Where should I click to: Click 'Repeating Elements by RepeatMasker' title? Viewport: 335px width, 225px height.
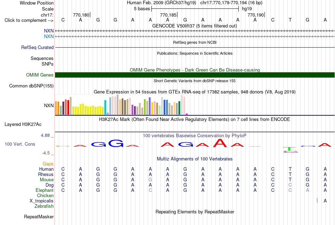(195, 212)
